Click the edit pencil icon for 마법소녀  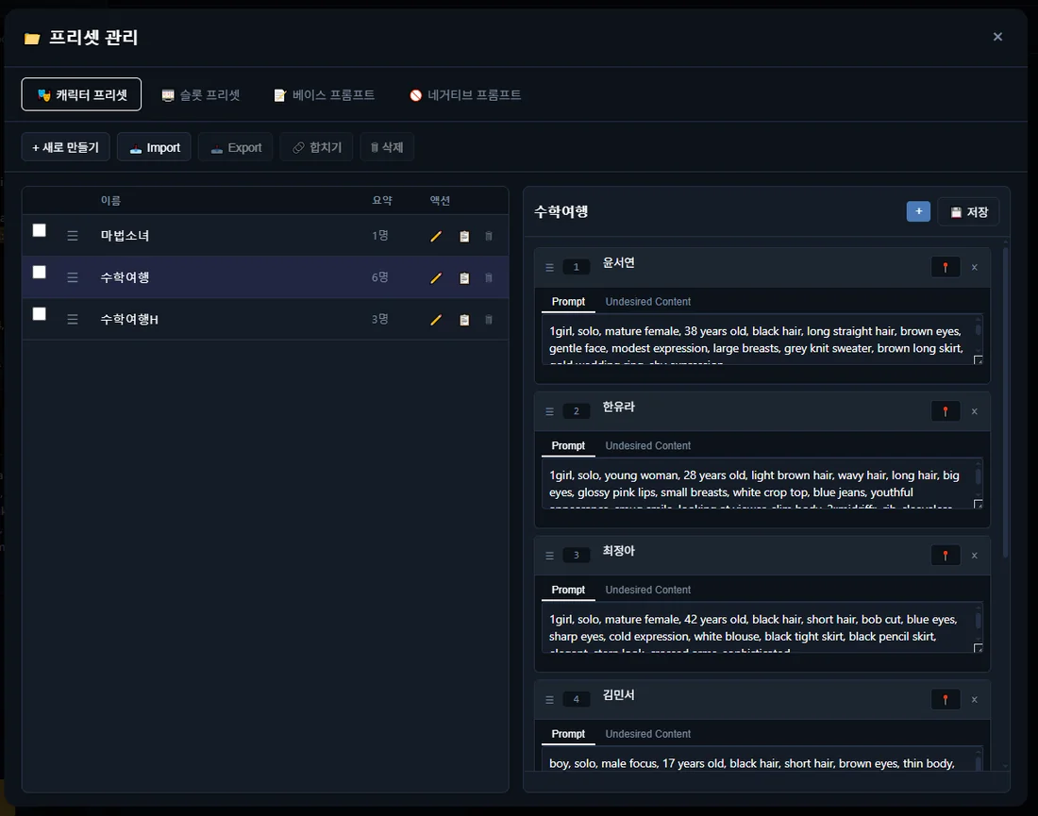[436, 236]
